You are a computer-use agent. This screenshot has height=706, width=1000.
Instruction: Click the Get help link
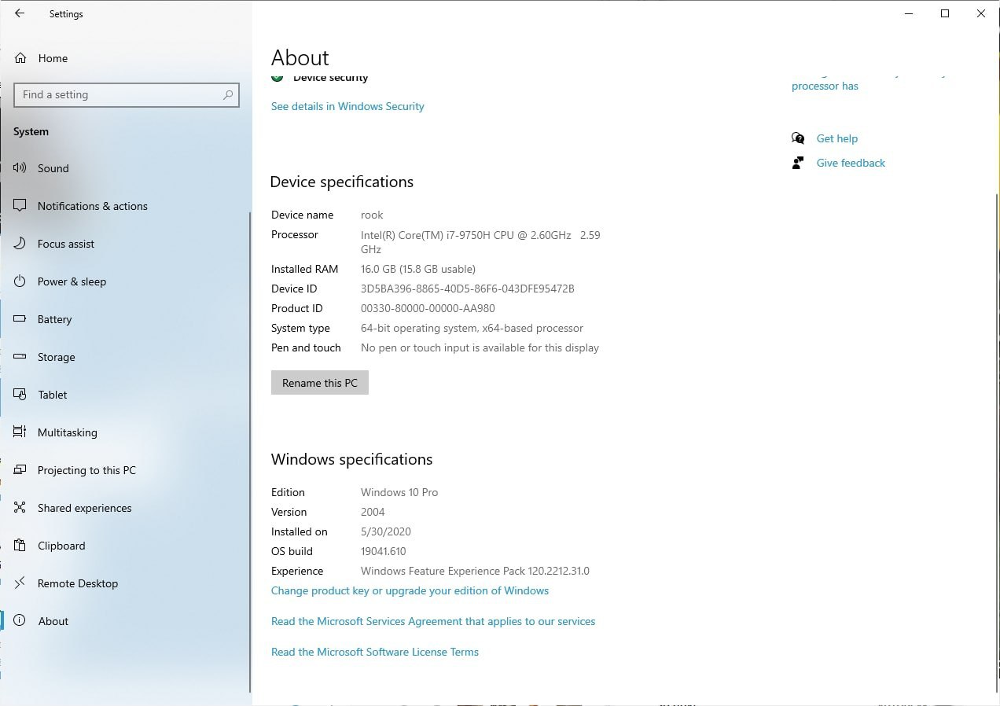click(x=837, y=138)
